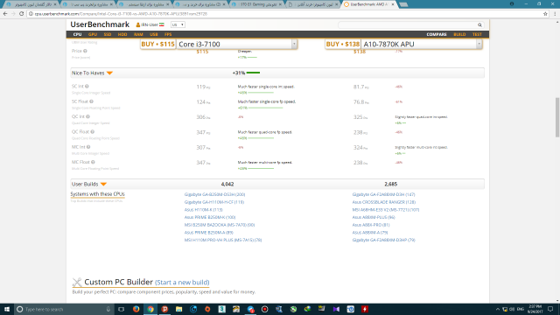560x315 pixels.
Task: Click Systems with these CPUs heading
Action: click(97, 194)
